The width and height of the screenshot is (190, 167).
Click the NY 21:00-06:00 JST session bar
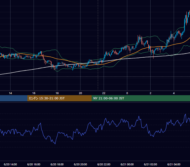click(x=141, y=98)
